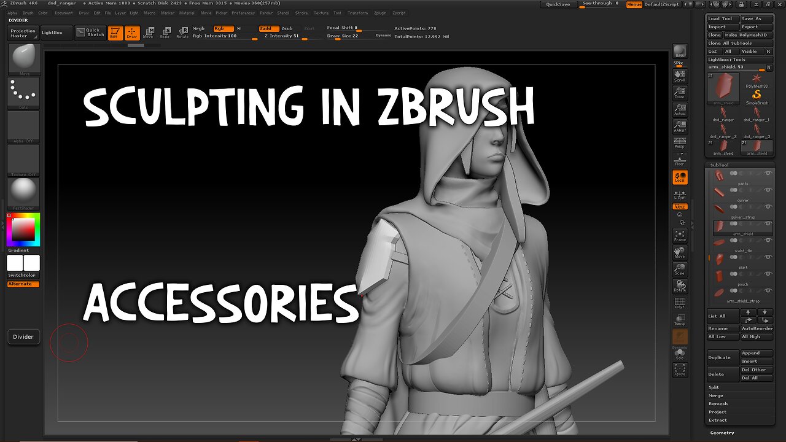Select the PolyMesh3D star tool

point(757,80)
